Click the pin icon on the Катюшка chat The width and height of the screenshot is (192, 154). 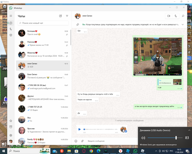67,34
